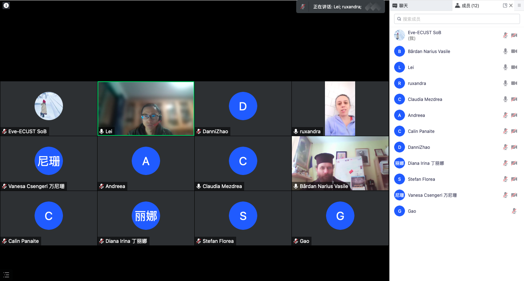The image size is (524, 281).
Task: Toggle Bârdan Narius Vasile's camera icon
Action: click(514, 51)
